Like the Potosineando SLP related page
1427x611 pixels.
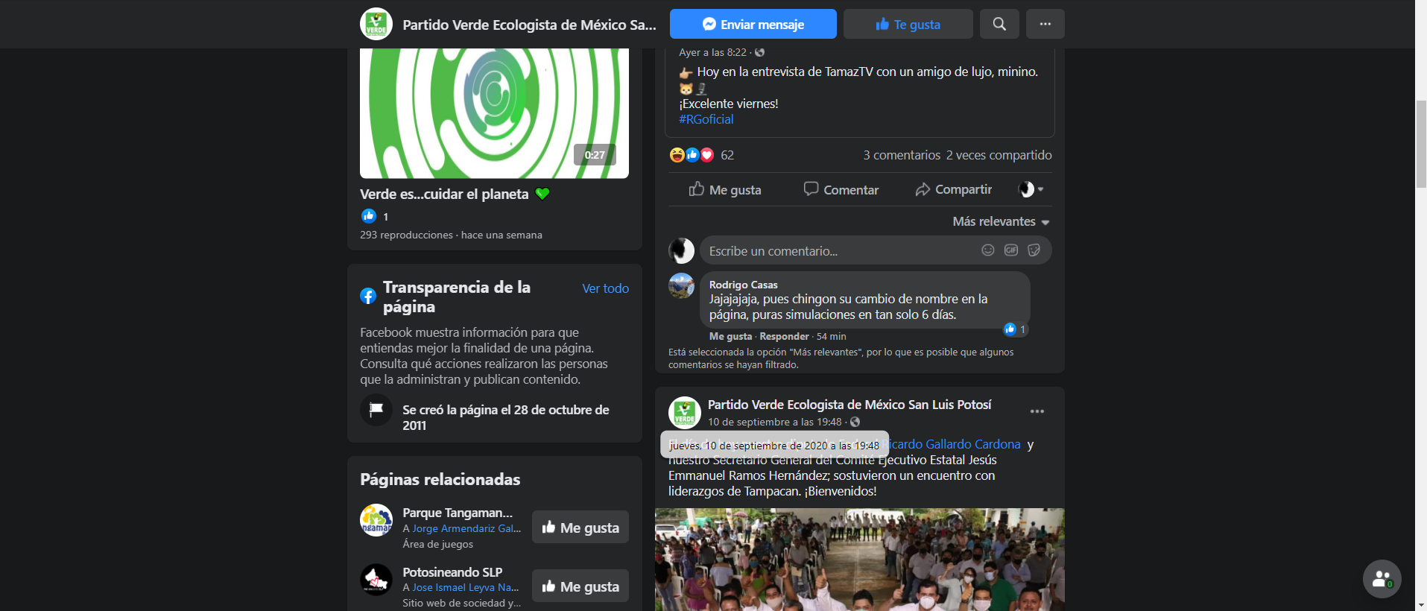click(x=580, y=586)
